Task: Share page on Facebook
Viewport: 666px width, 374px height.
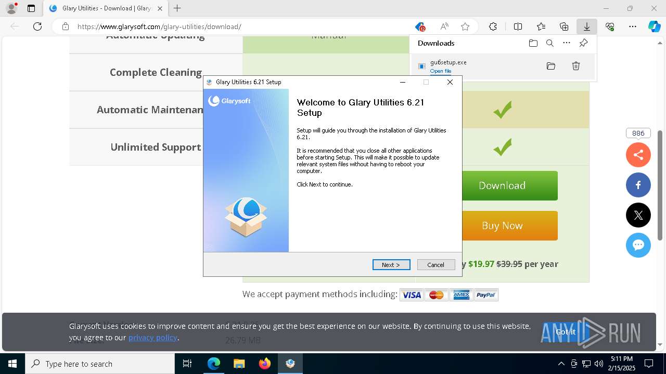Action: pyautogui.click(x=638, y=184)
